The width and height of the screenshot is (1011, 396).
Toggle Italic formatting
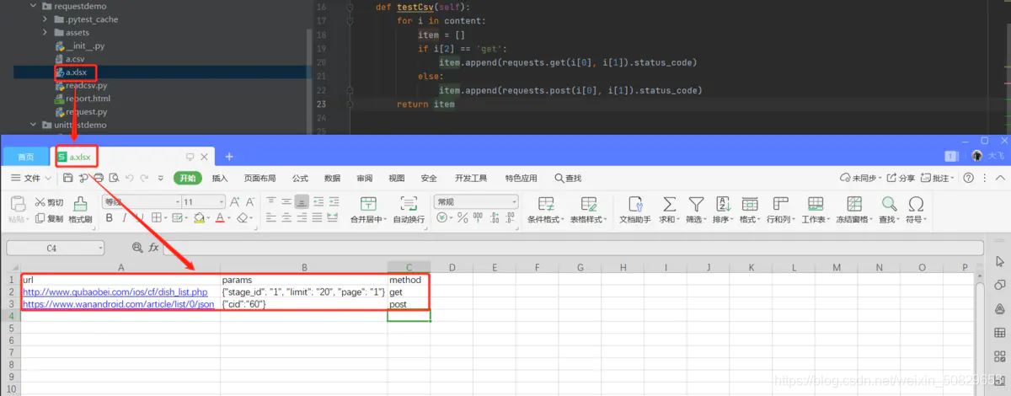pyautogui.click(x=124, y=218)
